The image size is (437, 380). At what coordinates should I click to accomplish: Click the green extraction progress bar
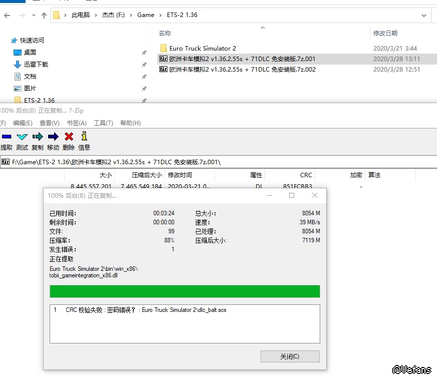(184, 291)
